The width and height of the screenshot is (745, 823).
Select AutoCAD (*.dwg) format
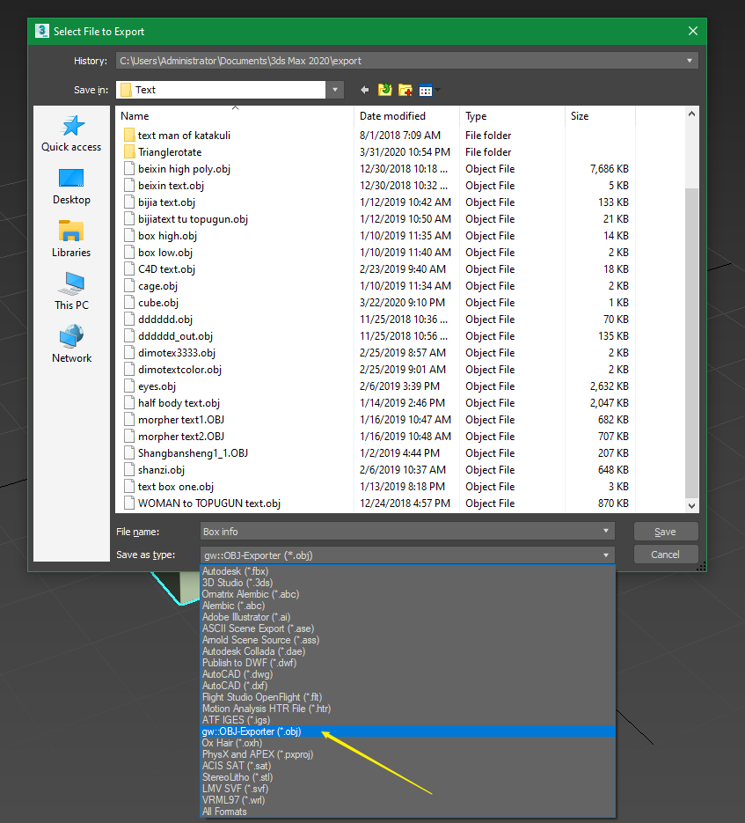[x=237, y=674]
